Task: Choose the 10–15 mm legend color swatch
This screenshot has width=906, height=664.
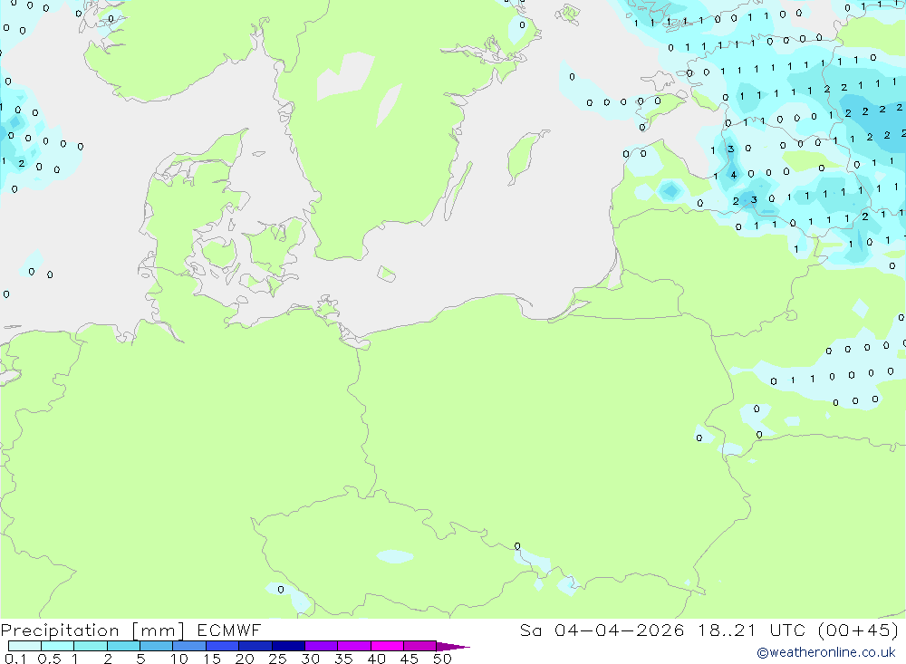Action: [189, 646]
